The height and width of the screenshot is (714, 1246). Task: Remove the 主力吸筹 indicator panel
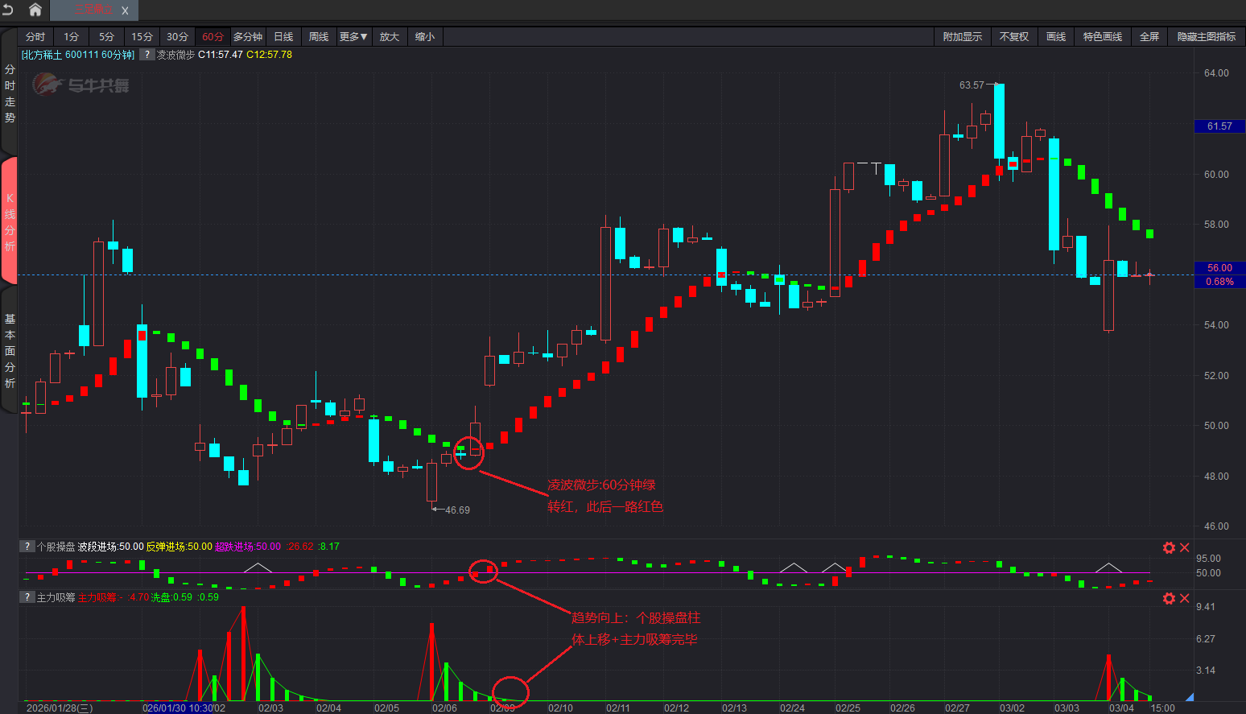coord(1184,598)
